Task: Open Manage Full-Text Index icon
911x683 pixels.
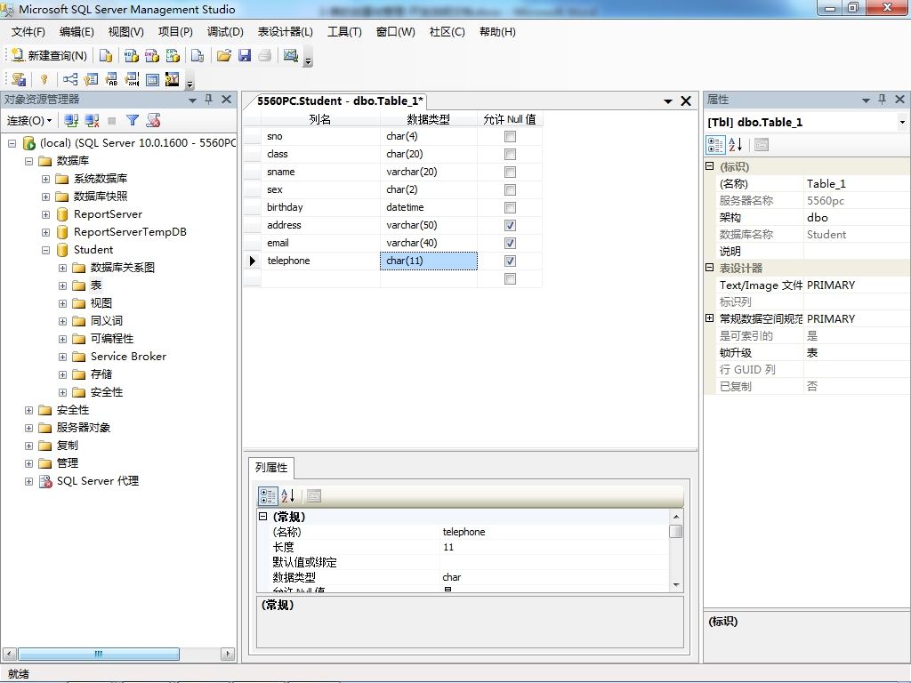Action: 111,79
